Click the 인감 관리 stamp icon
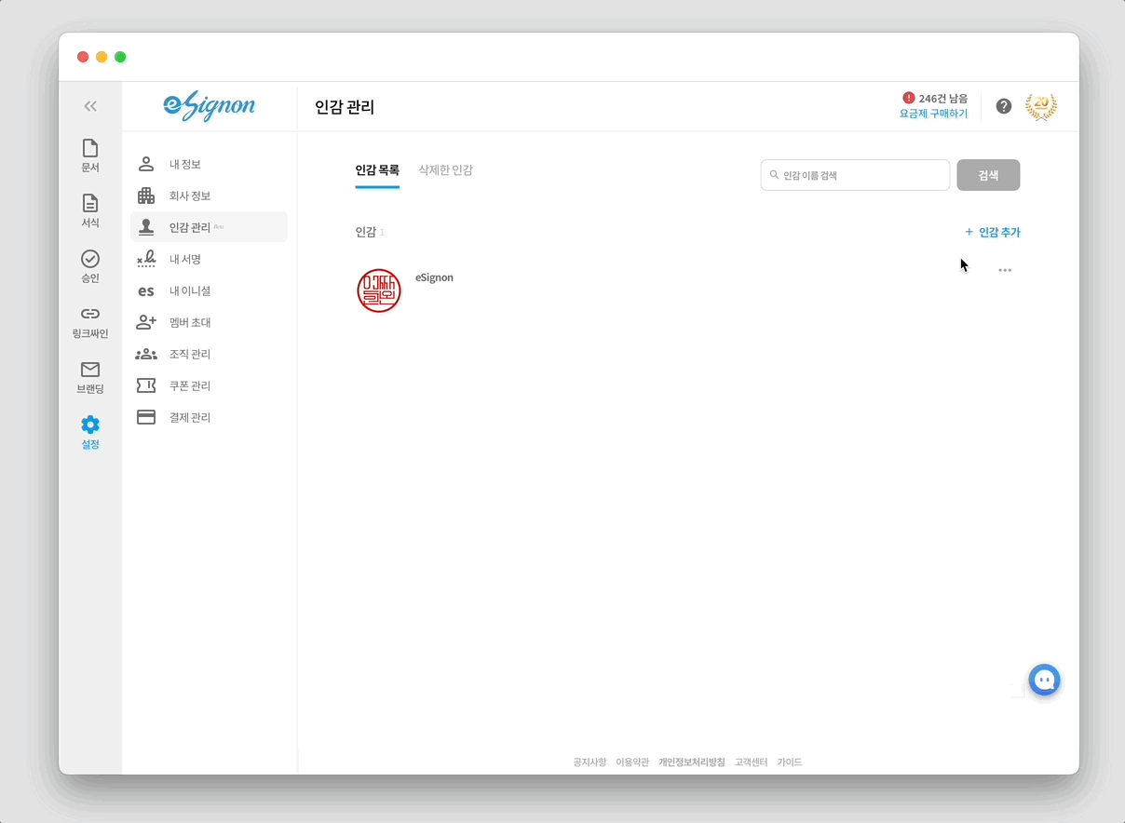Image resolution: width=1125 pixels, height=823 pixels. coord(146,227)
